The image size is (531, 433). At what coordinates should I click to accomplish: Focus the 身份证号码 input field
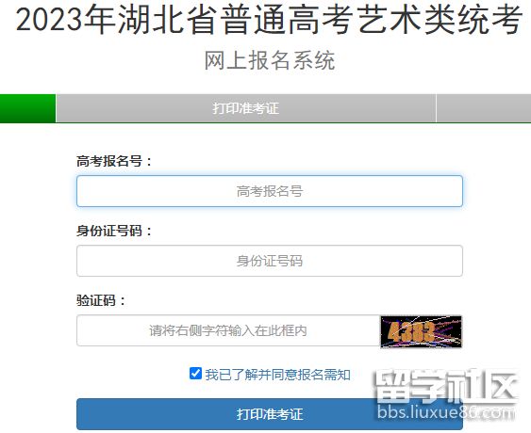coord(270,261)
